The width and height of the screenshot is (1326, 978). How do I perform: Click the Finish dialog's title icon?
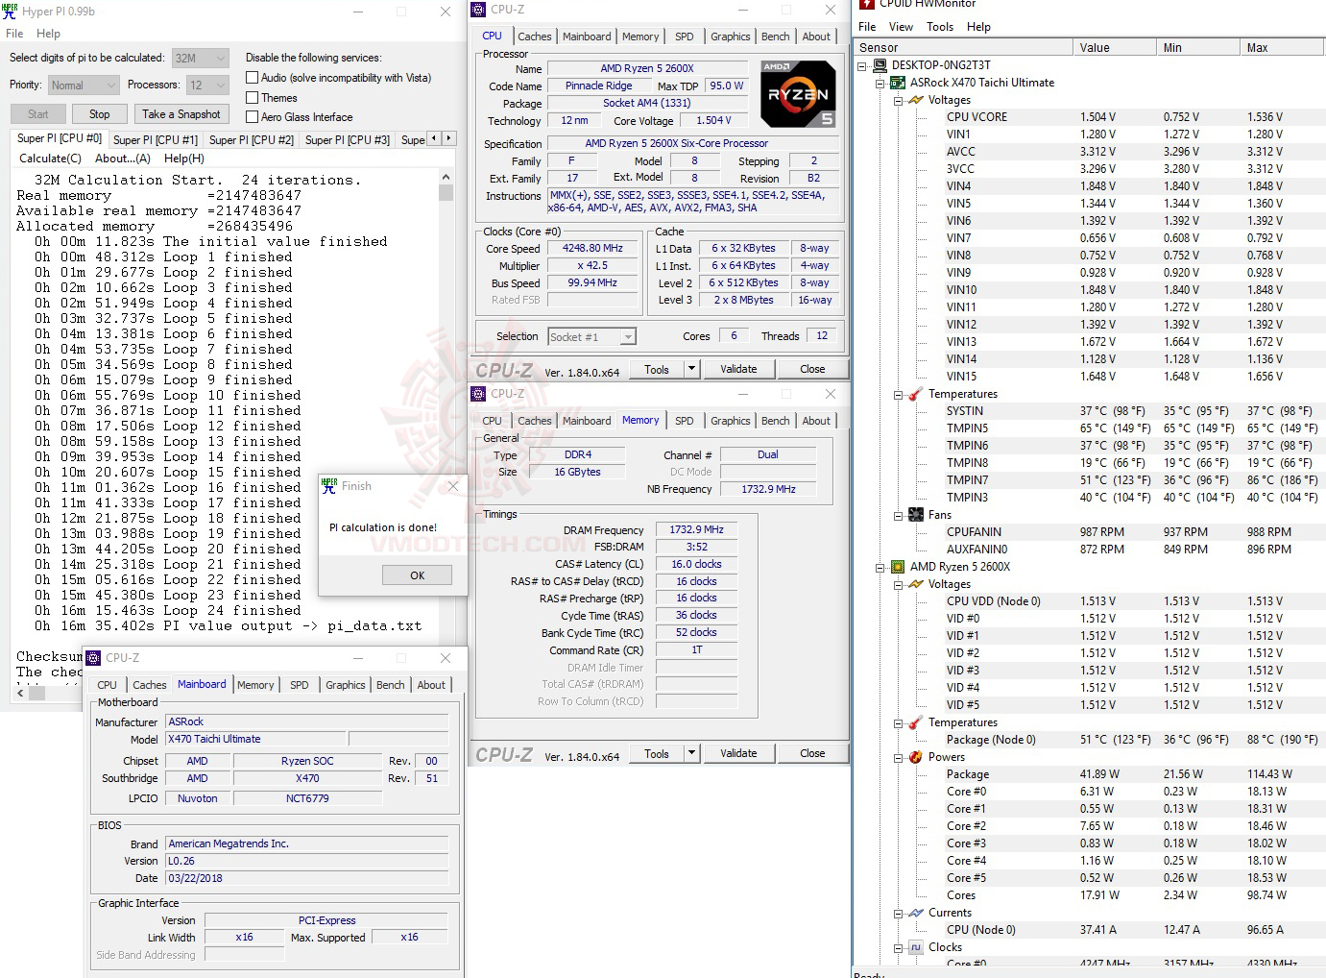click(x=329, y=486)
